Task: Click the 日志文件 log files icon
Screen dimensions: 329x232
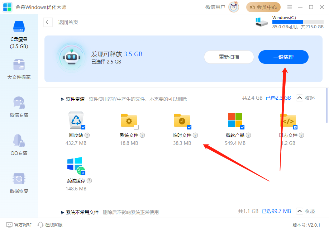Action: (288, 120)
